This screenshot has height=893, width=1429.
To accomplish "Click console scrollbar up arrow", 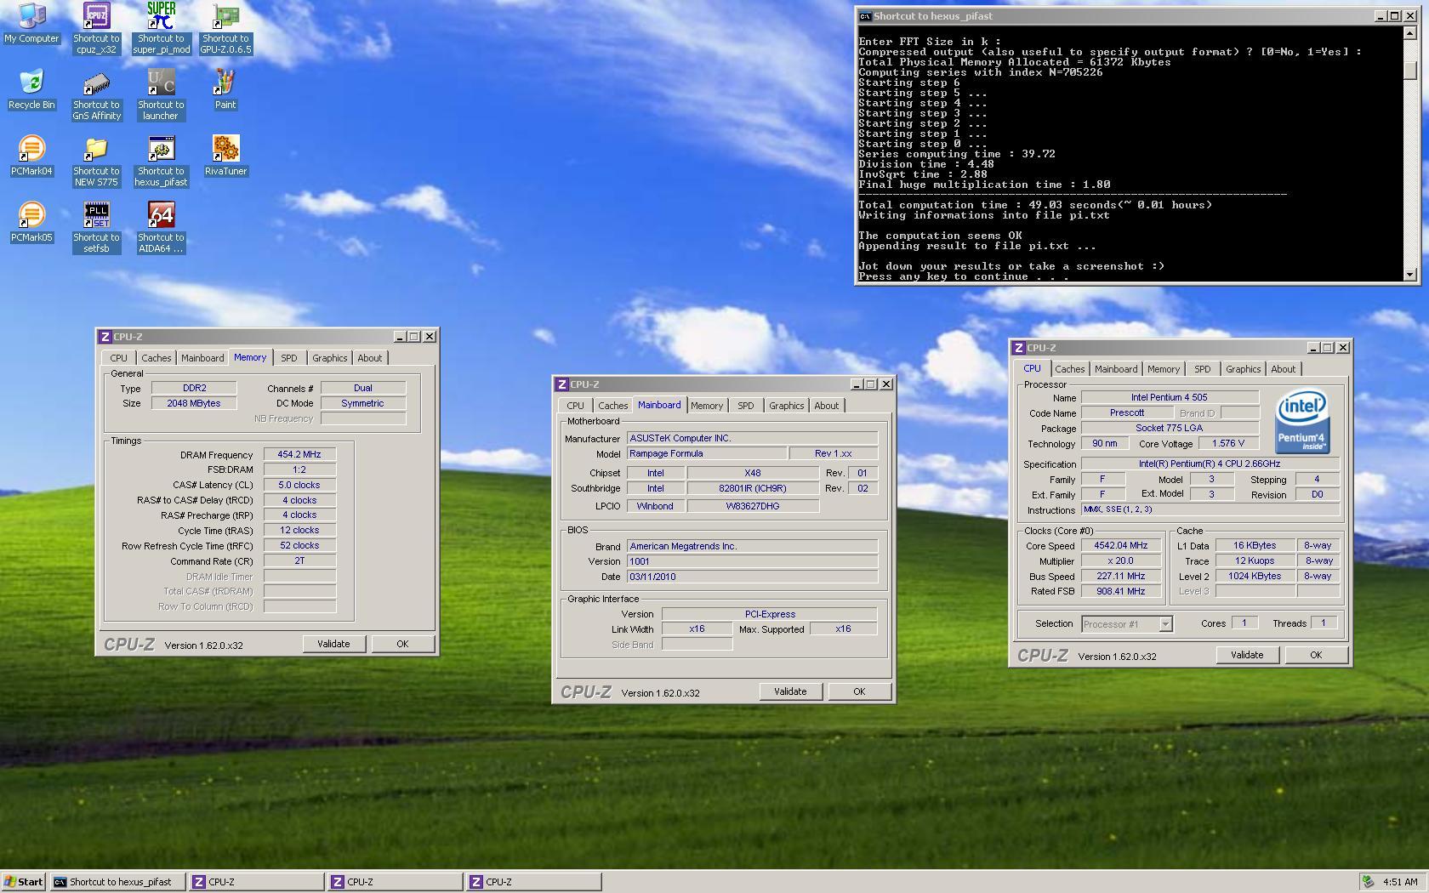I will click(1410, 33).
